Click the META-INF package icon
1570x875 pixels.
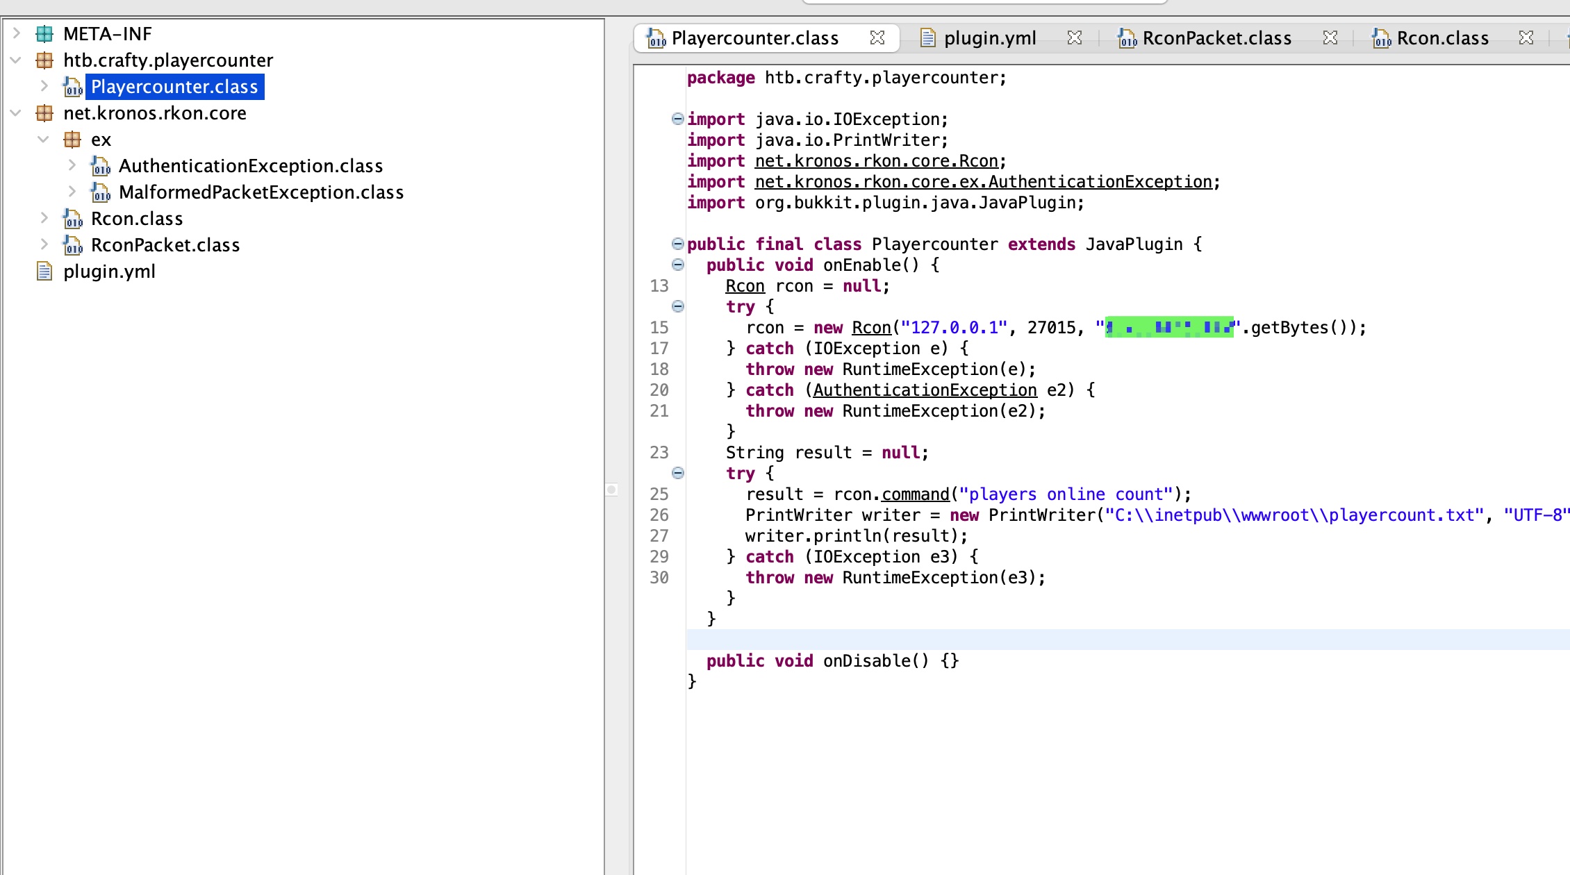click(x=44, y=34)
